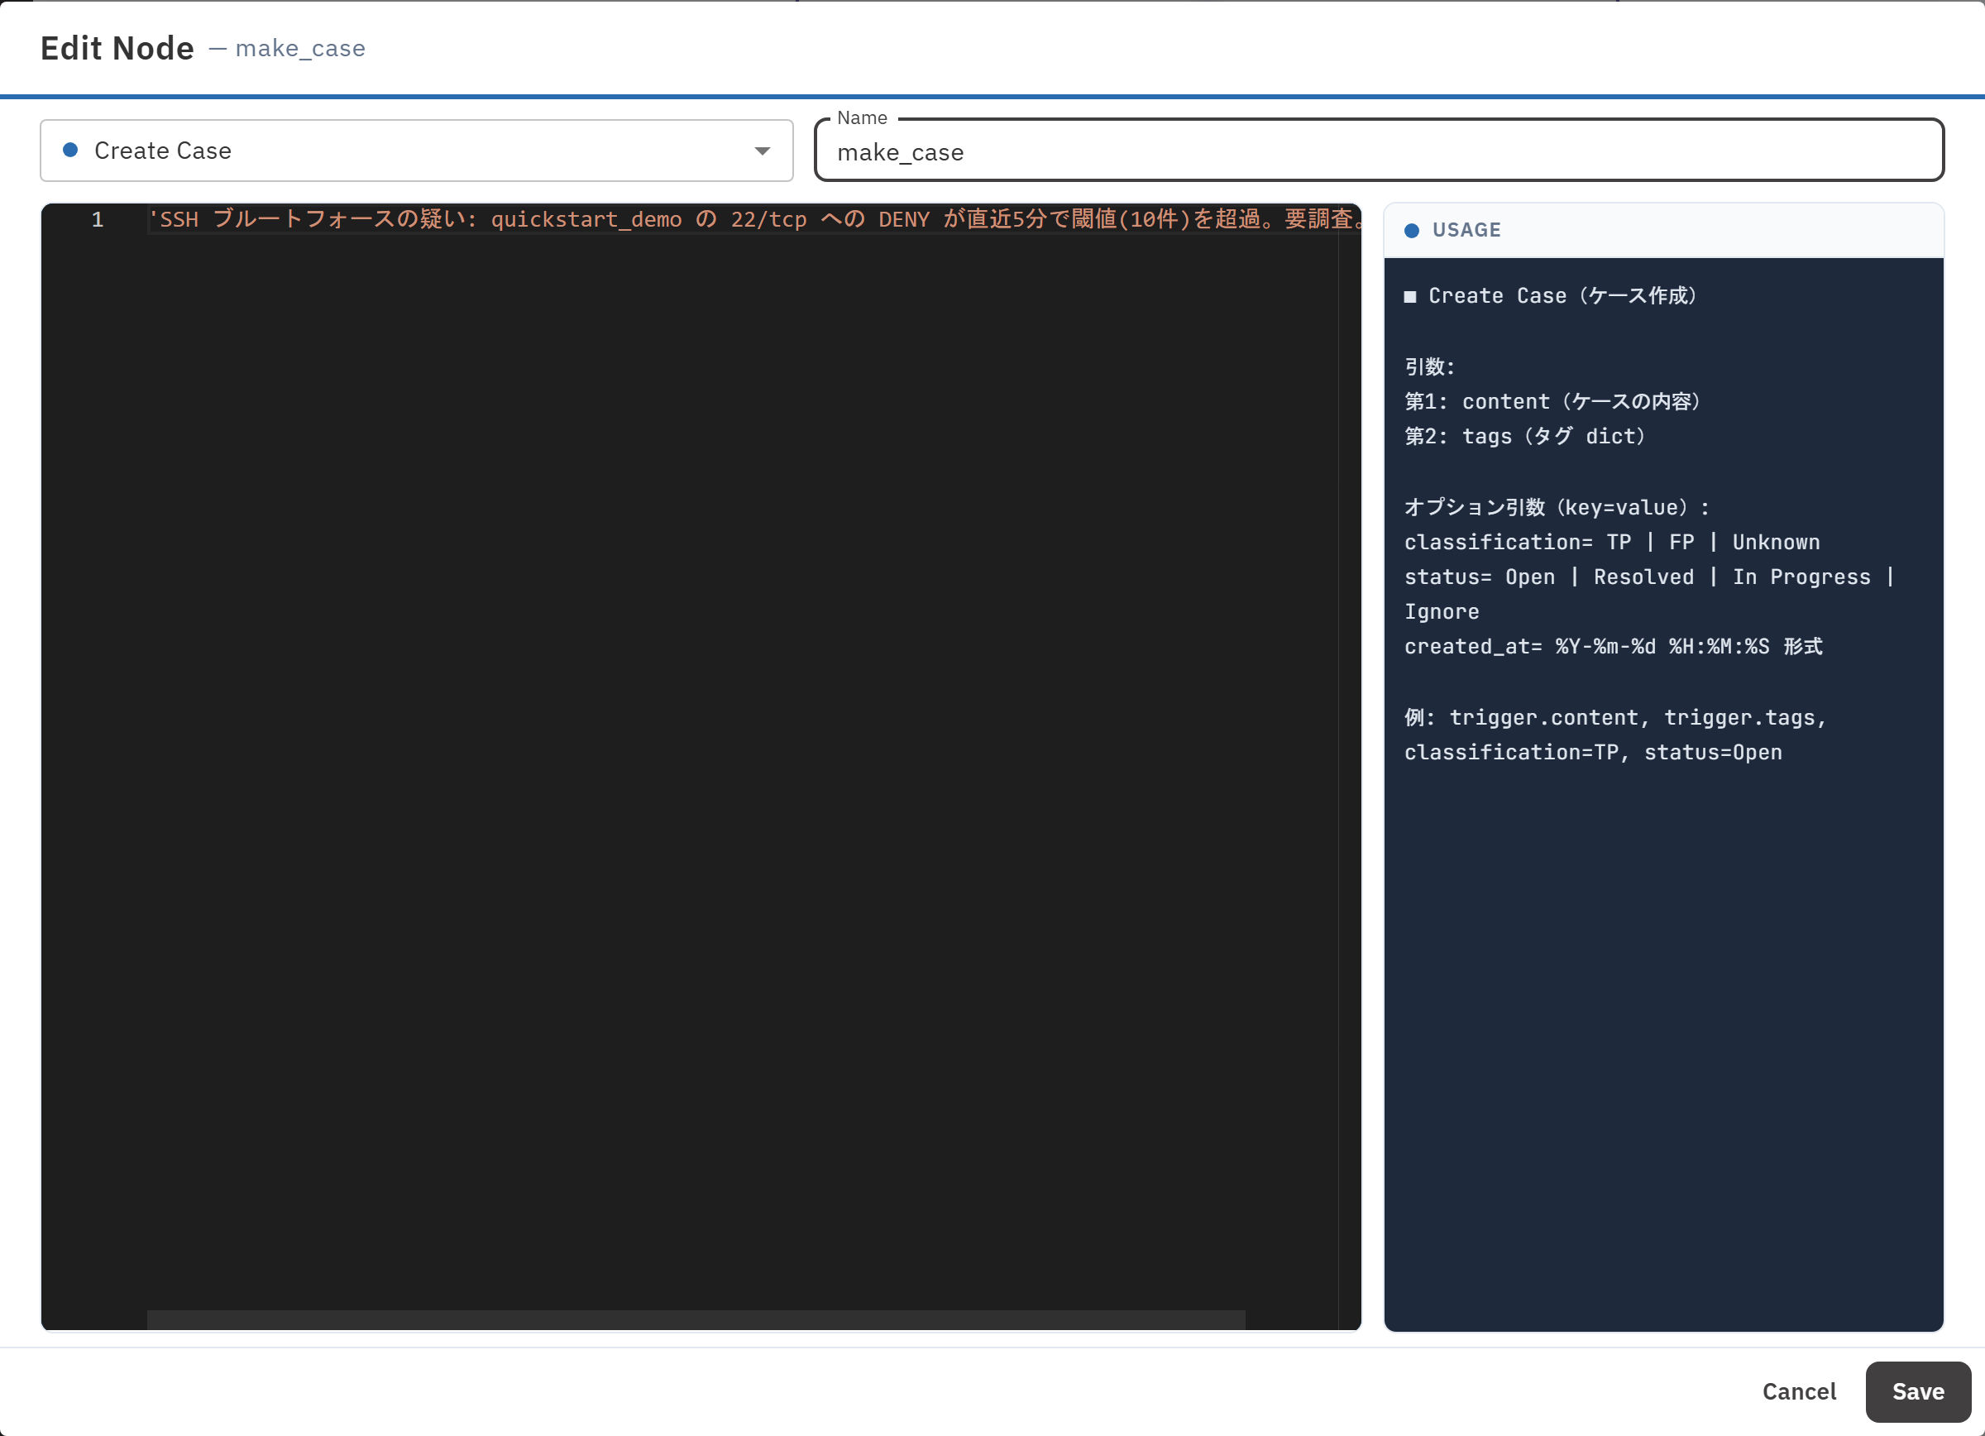Click the 'Create Case（ケース作成）' usage title
Viewport: 1985px width, 1436px height.
(1550, 296)
